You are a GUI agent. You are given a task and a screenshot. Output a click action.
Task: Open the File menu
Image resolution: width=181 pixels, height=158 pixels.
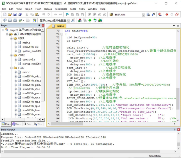pos(4,9)
